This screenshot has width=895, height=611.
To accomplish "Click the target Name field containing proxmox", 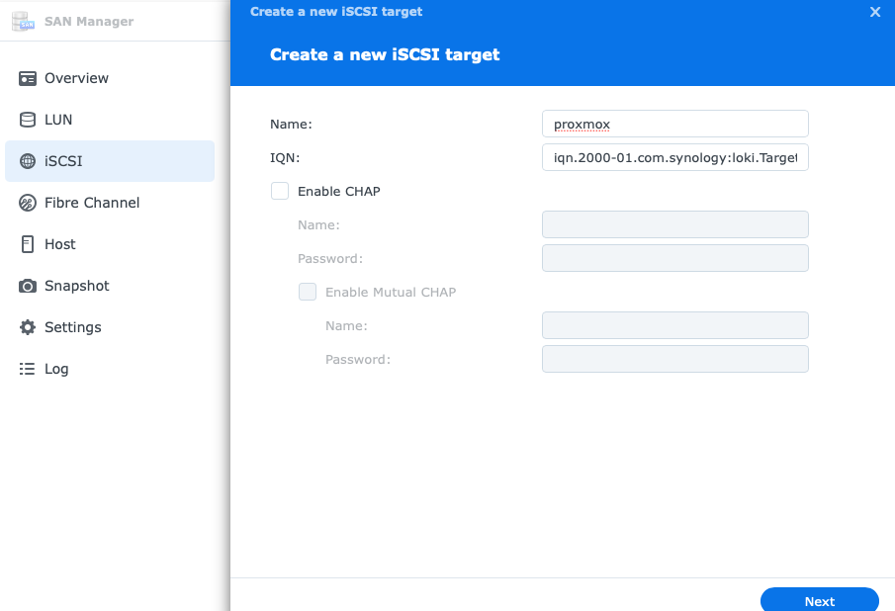I will (674, 124).
